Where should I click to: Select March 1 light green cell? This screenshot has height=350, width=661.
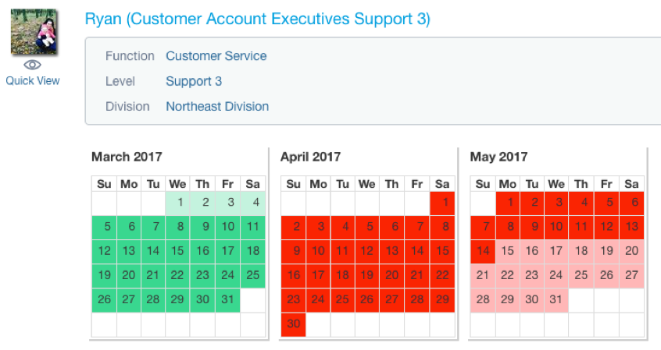click(178, 203)
